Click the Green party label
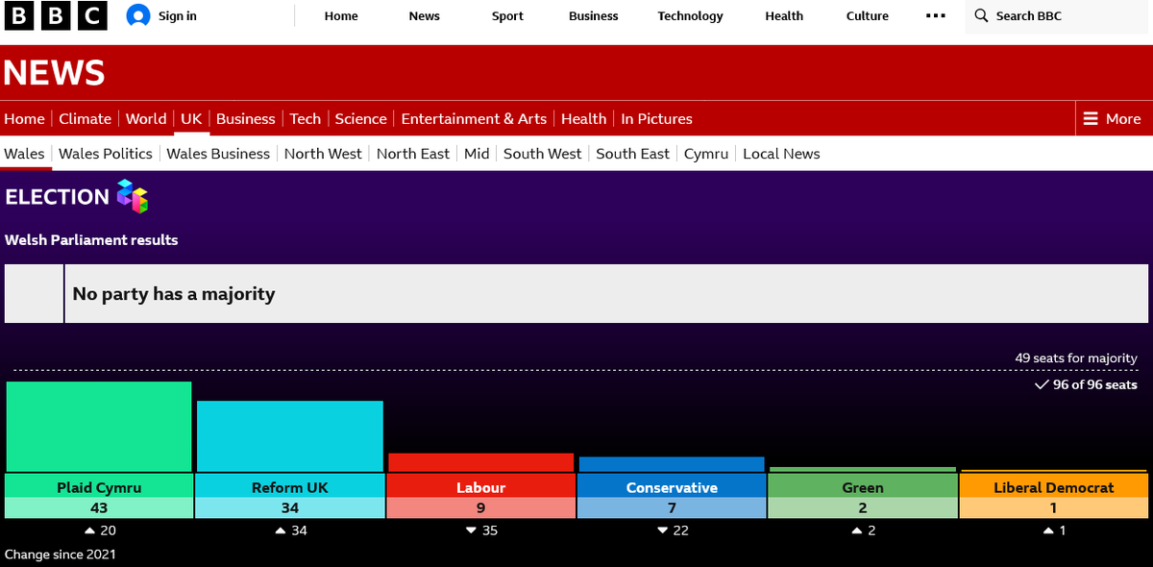This screenshot has height=567, width=1153. [x=863, y=487]
